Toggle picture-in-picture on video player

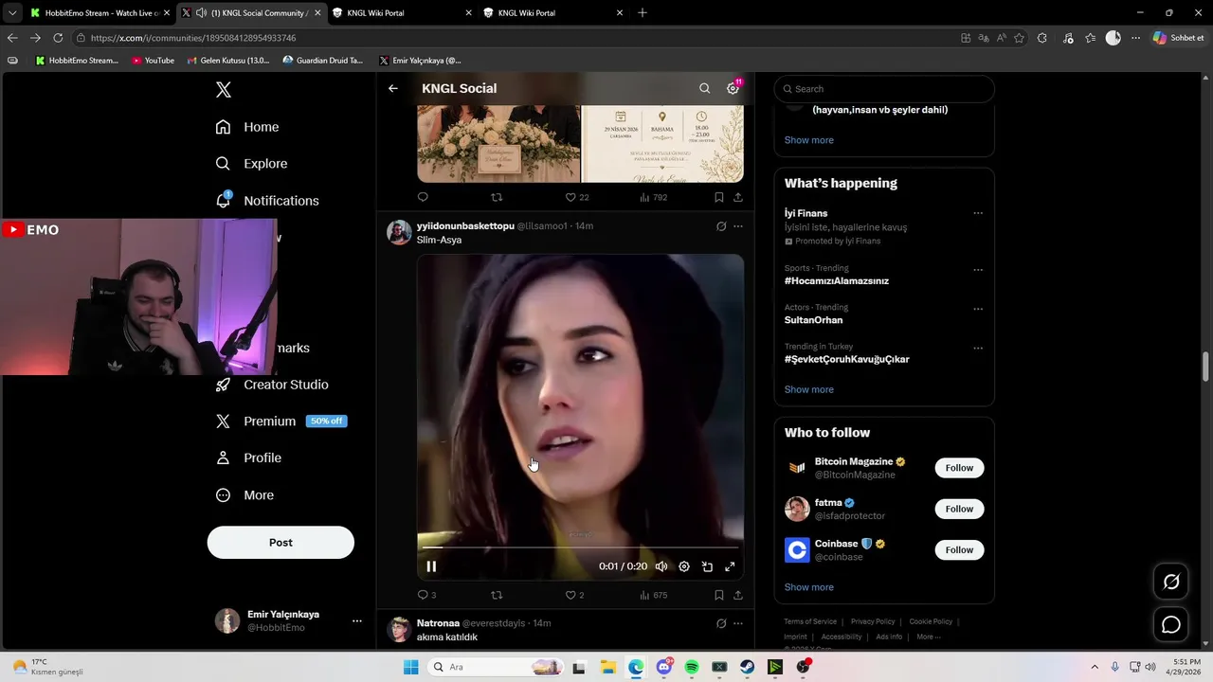(707, 566)
